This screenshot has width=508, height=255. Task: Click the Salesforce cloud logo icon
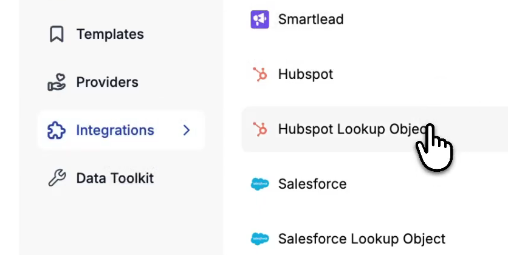259,184
